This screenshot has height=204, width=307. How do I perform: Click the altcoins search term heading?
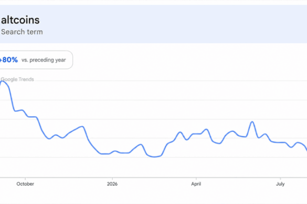point(20,20)
